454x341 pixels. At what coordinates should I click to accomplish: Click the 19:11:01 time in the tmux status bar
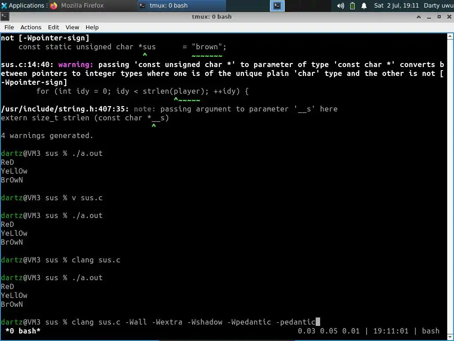[x=391, y=331]
